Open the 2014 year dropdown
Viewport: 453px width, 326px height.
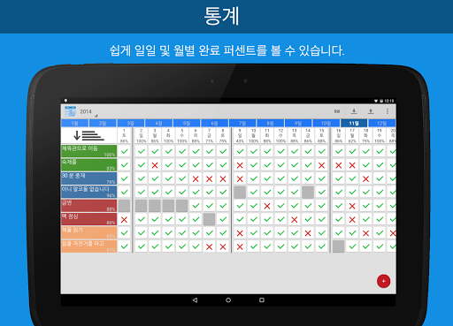(x=88, y=112)
